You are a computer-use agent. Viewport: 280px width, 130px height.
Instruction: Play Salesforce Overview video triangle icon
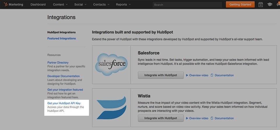click(x=187, y=75)
